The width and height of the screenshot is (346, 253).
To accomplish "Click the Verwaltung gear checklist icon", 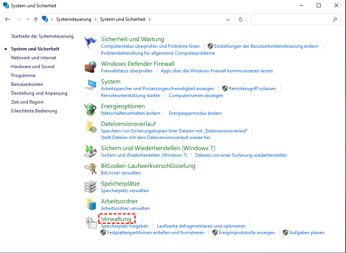I will coord(91,222).
